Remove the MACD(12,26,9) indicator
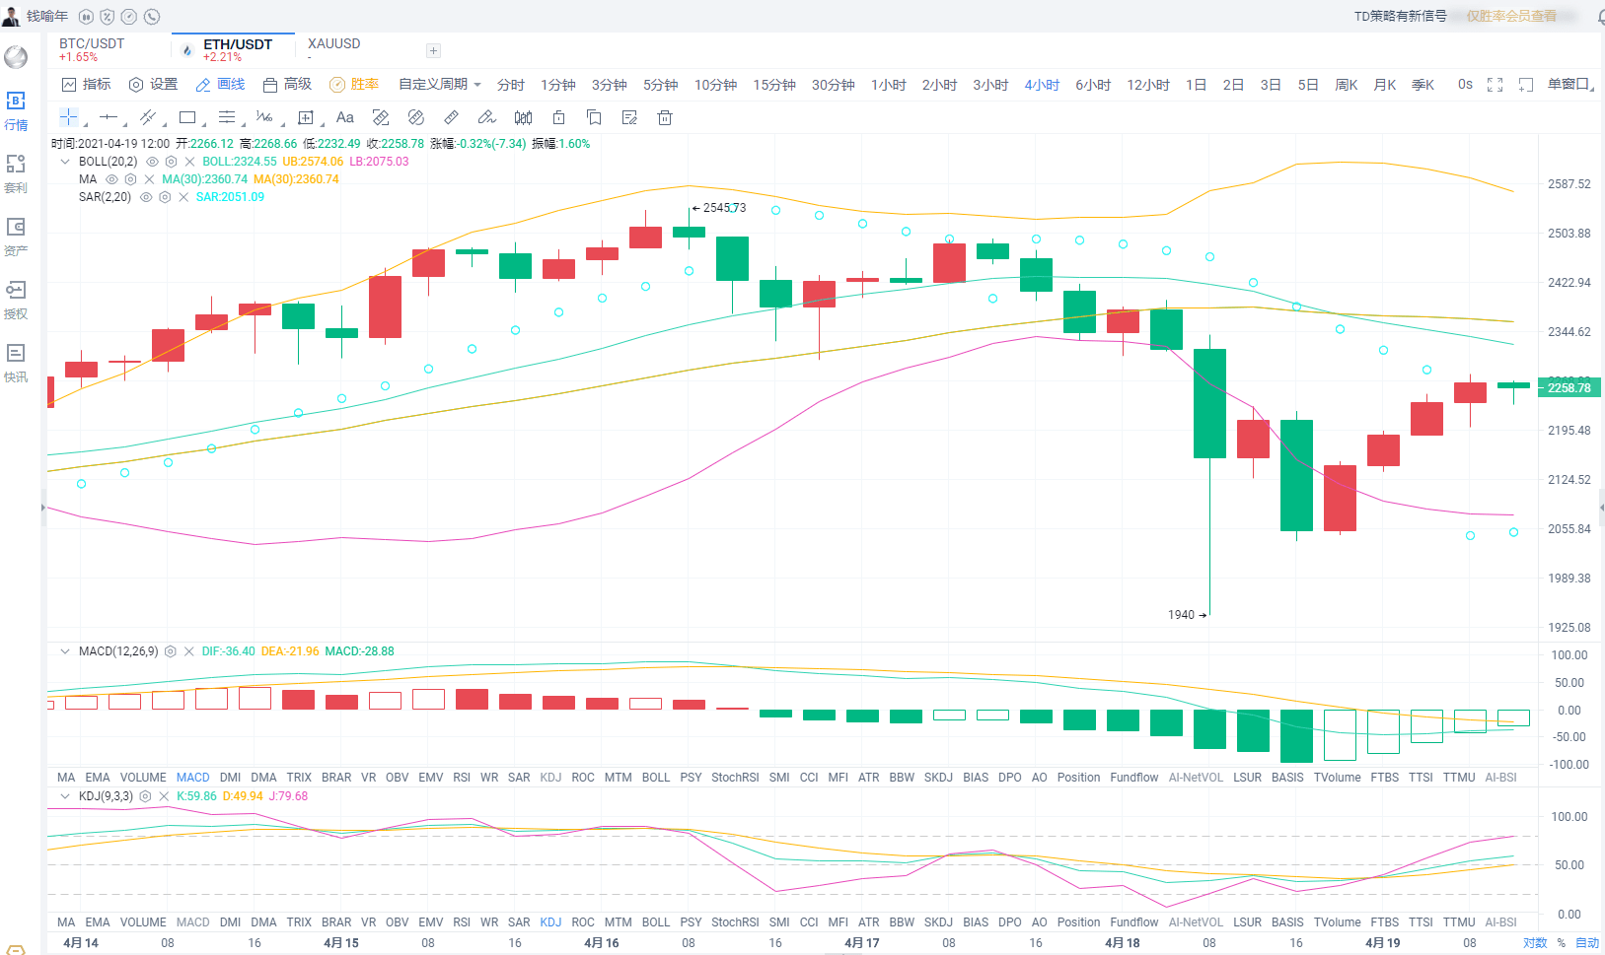 tap(188, 651)
